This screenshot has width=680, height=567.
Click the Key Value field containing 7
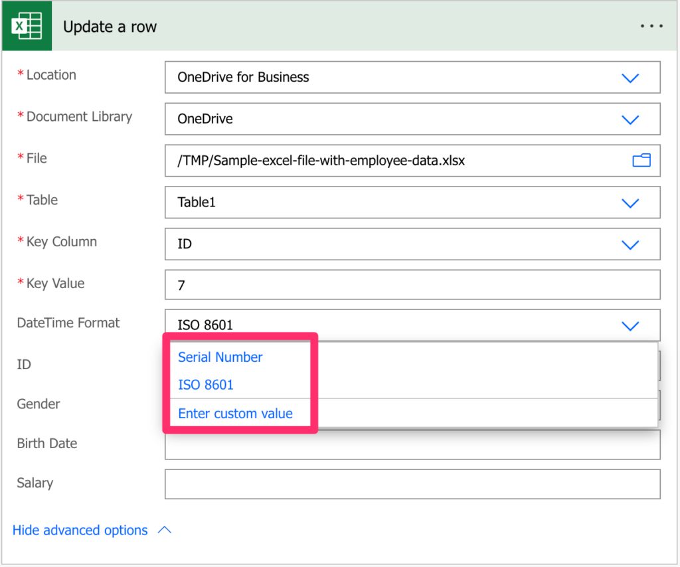[x=412, y=285]
